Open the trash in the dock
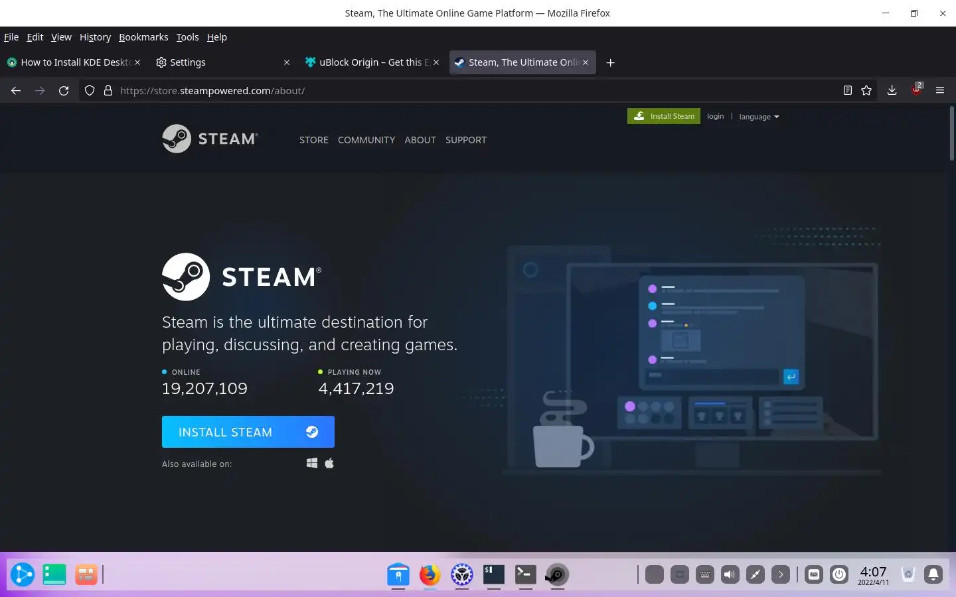Image resolution: width=956 pixels, height=597 pixels. coord(908,574)
